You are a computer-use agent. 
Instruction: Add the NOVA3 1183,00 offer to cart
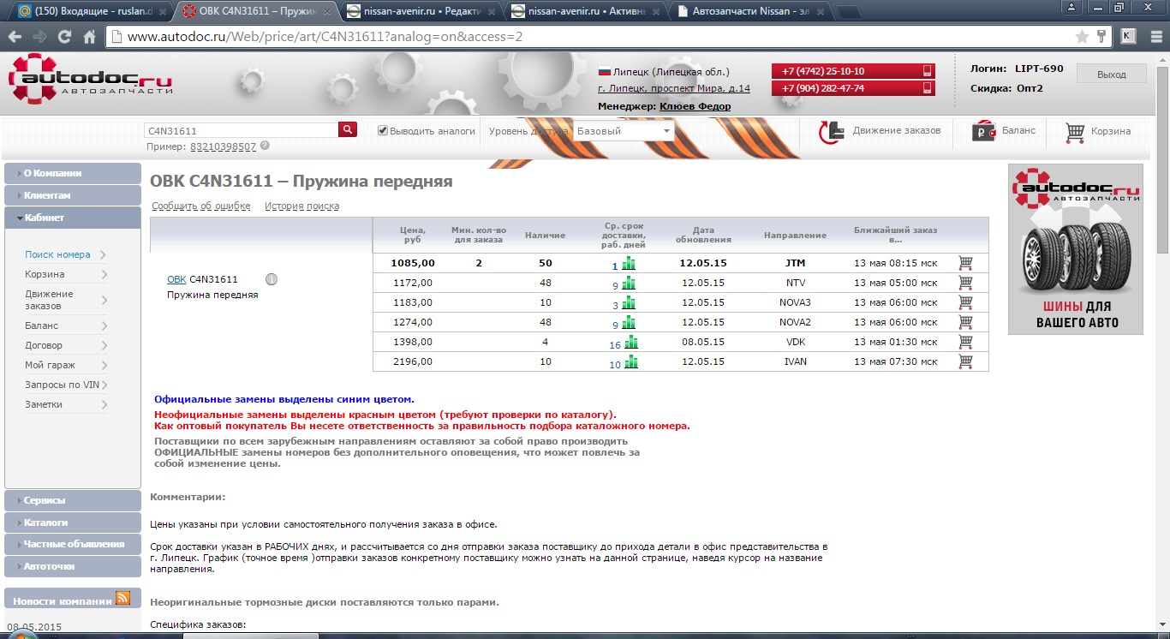click(965, 302)
